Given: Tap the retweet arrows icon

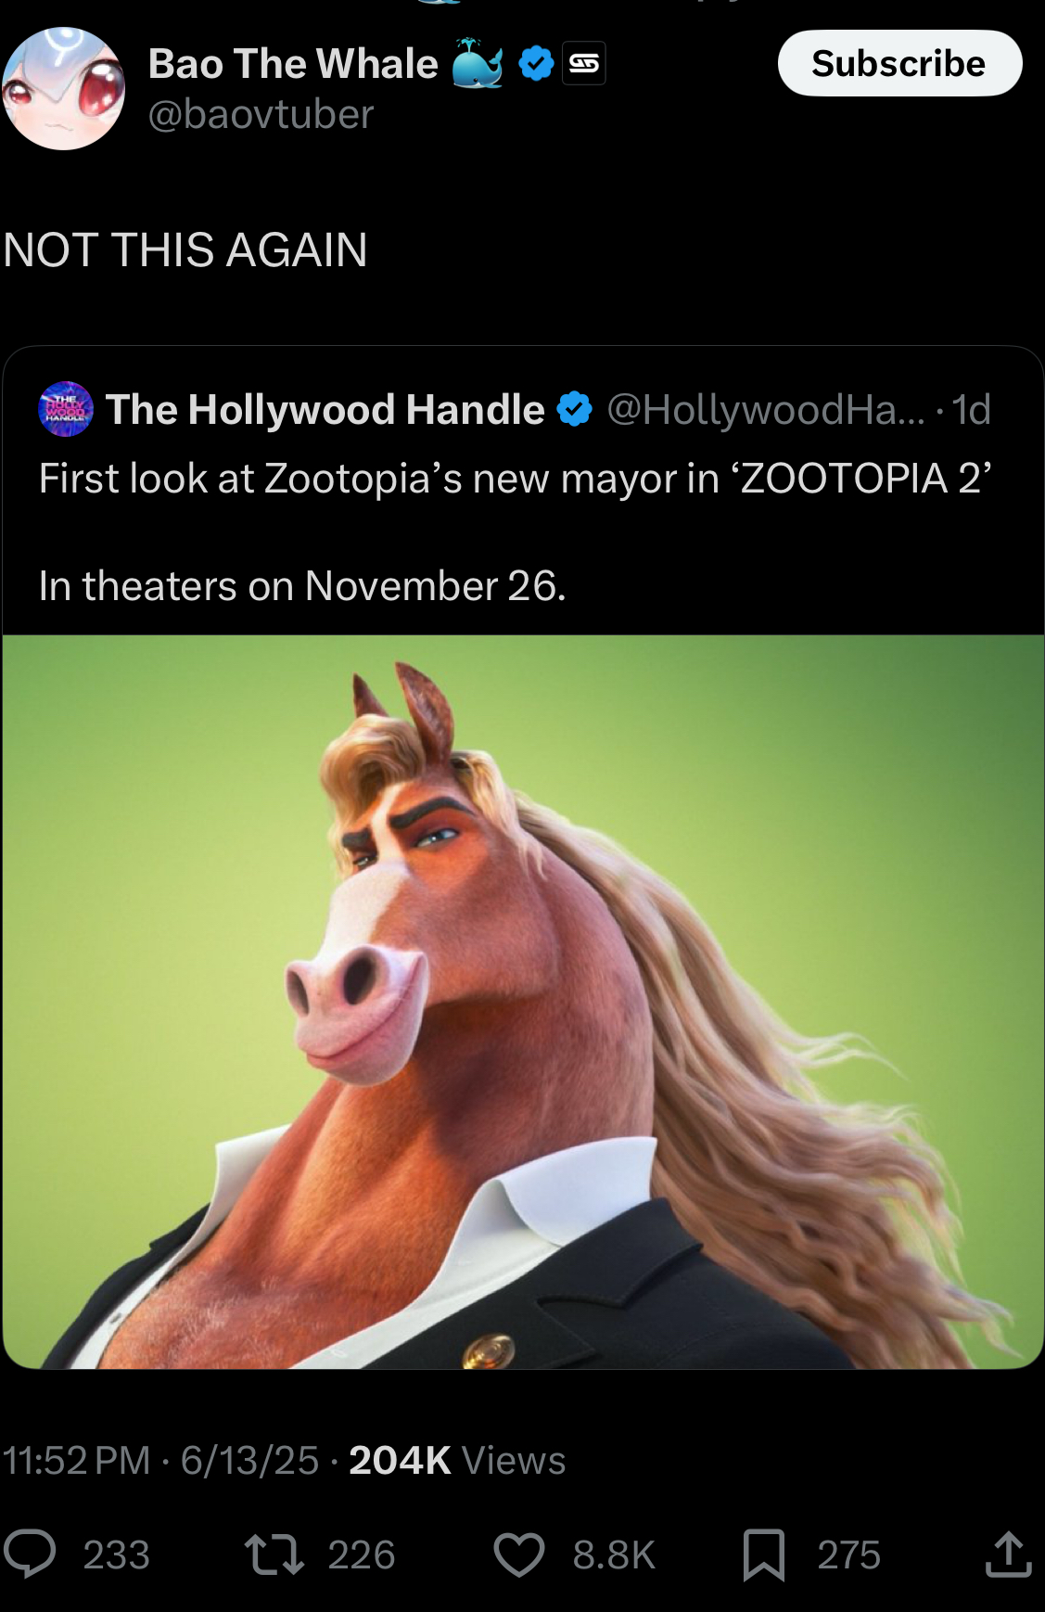Looking at the screenshot, I should [x=274, y=1554].
